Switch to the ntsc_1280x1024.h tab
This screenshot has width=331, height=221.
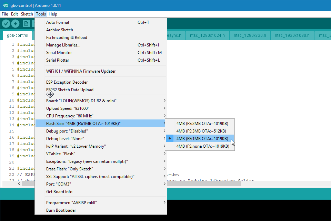pyautogui.click(x=207, y=35)
